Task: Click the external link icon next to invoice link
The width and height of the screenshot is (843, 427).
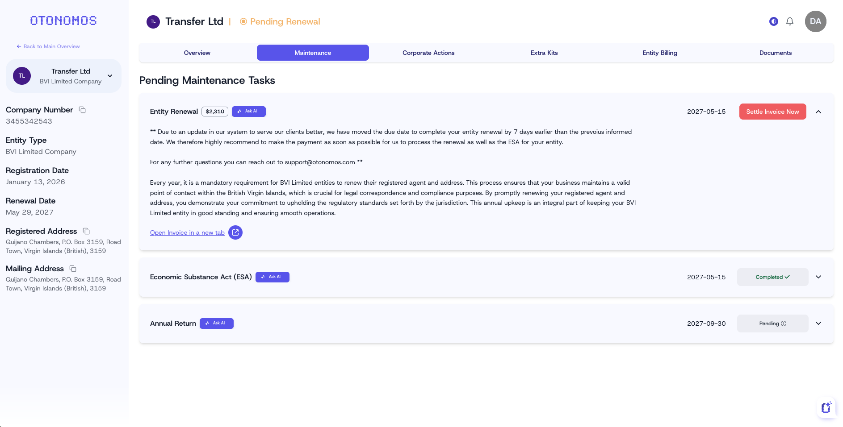Action: click(235, 232)
